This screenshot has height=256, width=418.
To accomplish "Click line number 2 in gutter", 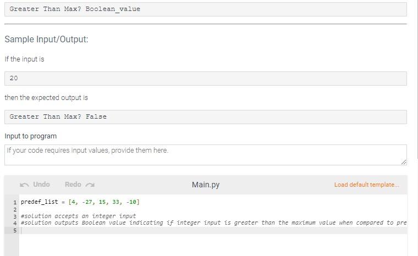I will click(x=15, y=209).
